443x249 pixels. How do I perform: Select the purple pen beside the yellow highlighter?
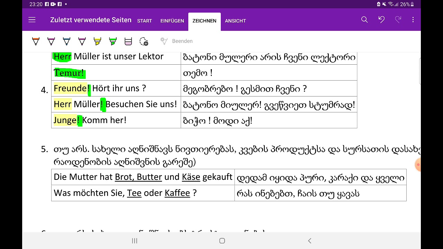(x=82, y=41)
